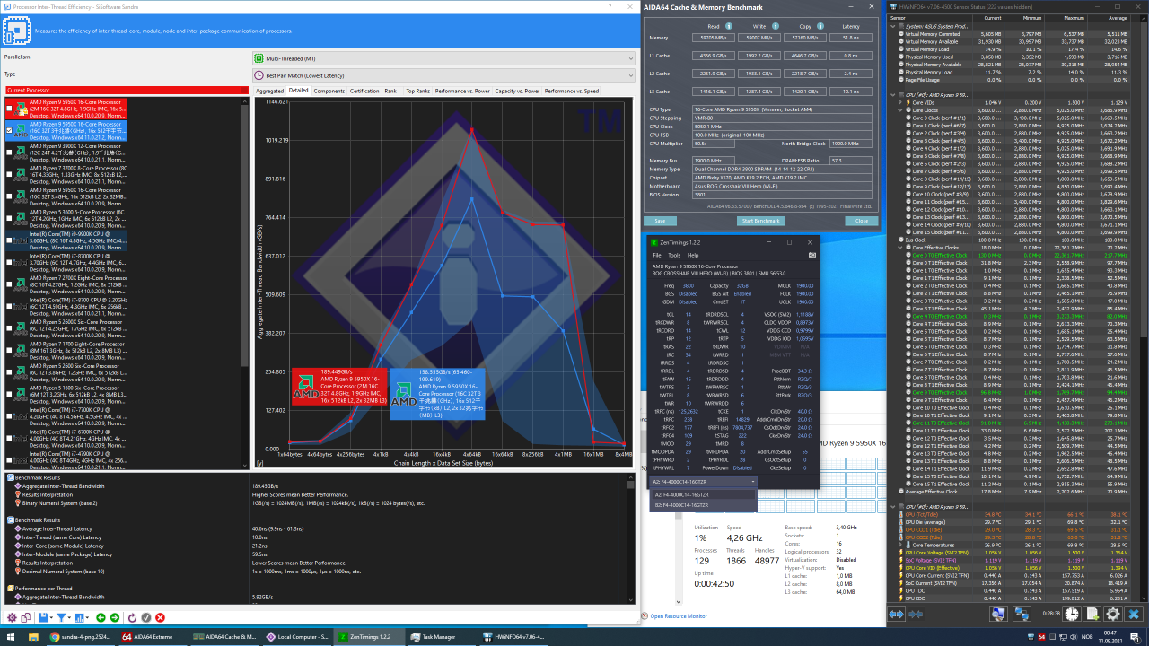Toggle the checked Ryzen 9 5950X blue entry checkbox

[x=10, y=129]
